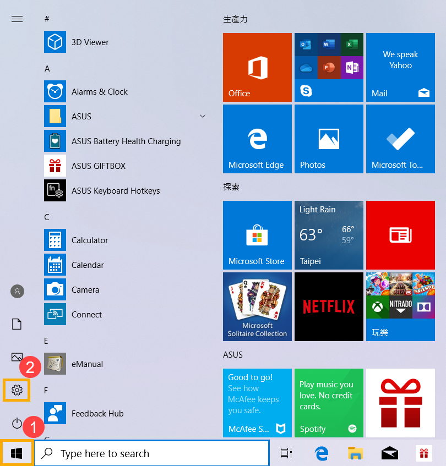The width and height of the screenshot is (446, 466).
Task: Open ASUS Battery Health Charging icon
Action: click(55, 141)
